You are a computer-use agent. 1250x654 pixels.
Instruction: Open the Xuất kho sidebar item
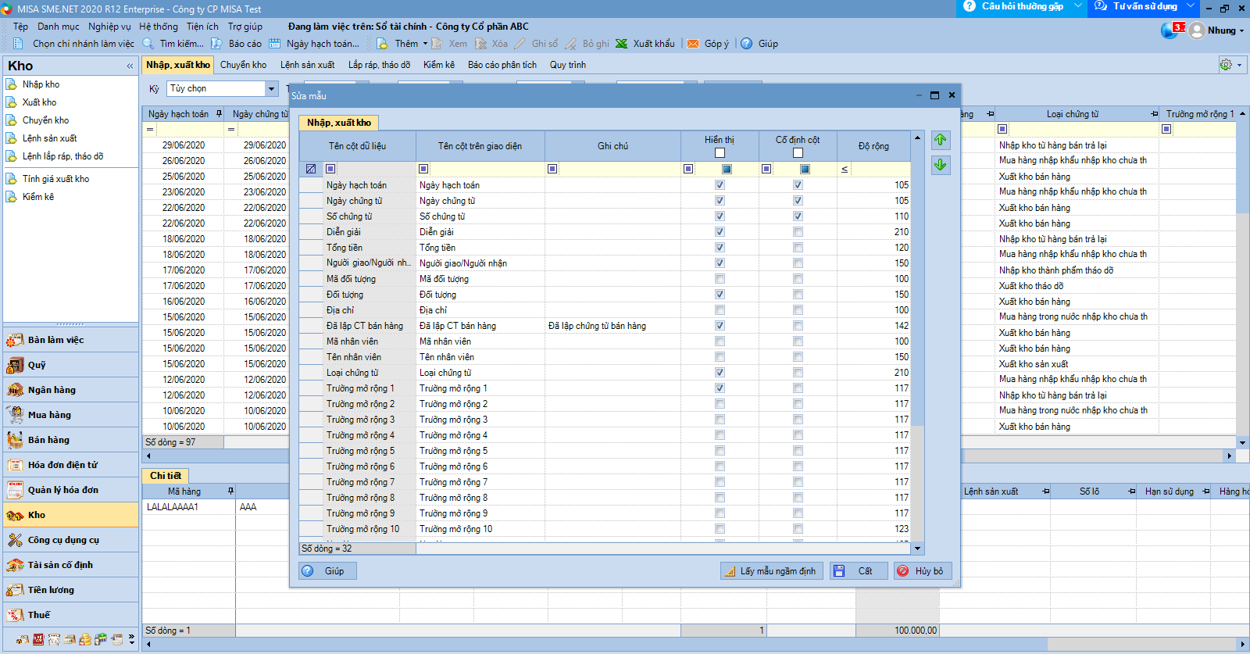tap(39, 102)
